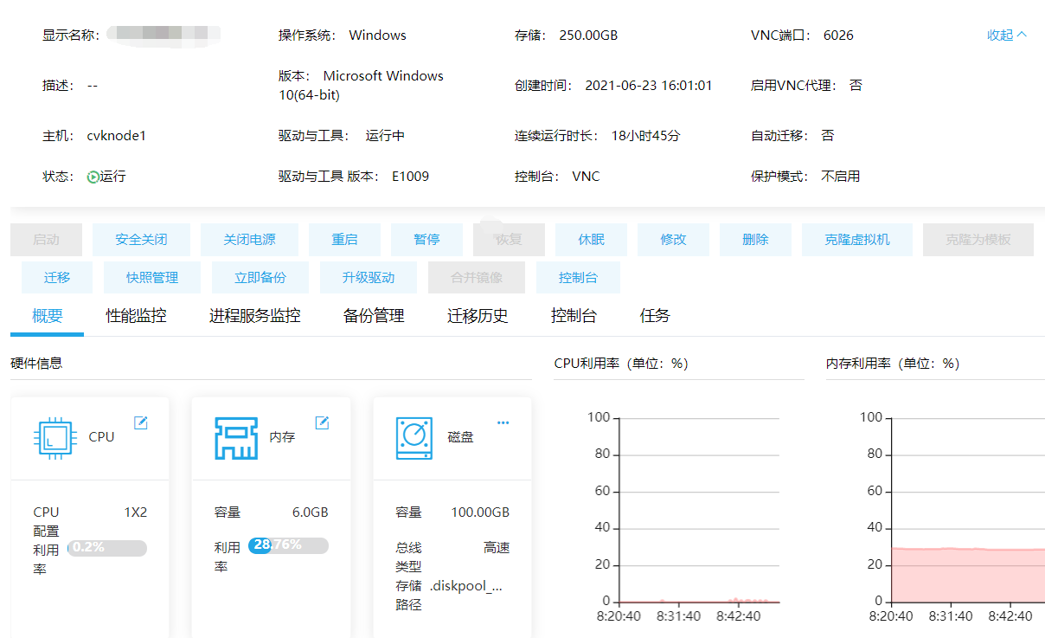Click the 克隆虚拟机 button
The width and height of the screenshot is (1045, 638).
pos(857,240)
